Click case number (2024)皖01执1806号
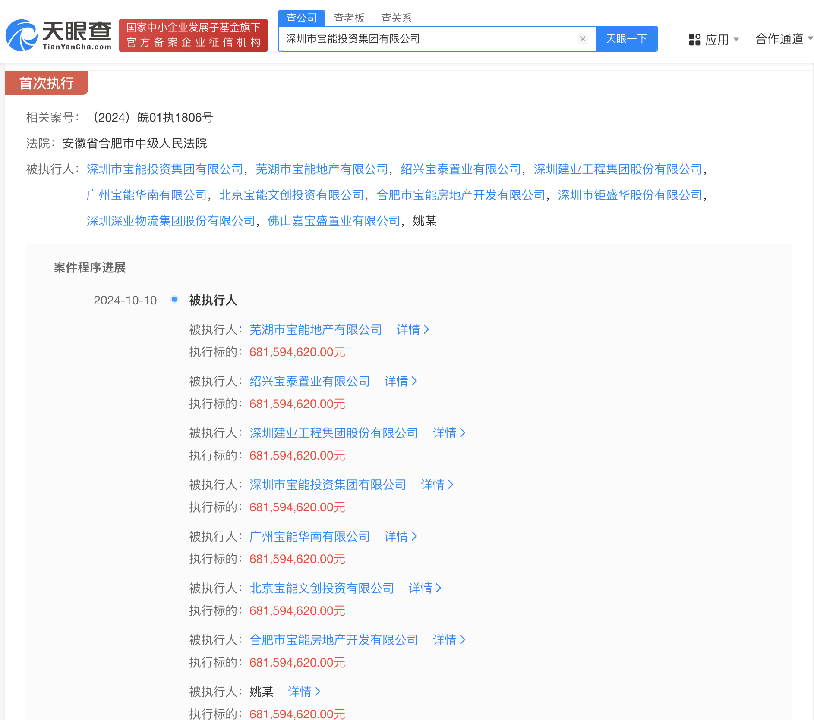This screenshot has height=720, width=814. 152,118
